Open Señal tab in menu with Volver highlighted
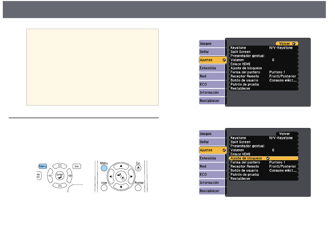This screenshot has height=233, width=335. pos(212,52)
